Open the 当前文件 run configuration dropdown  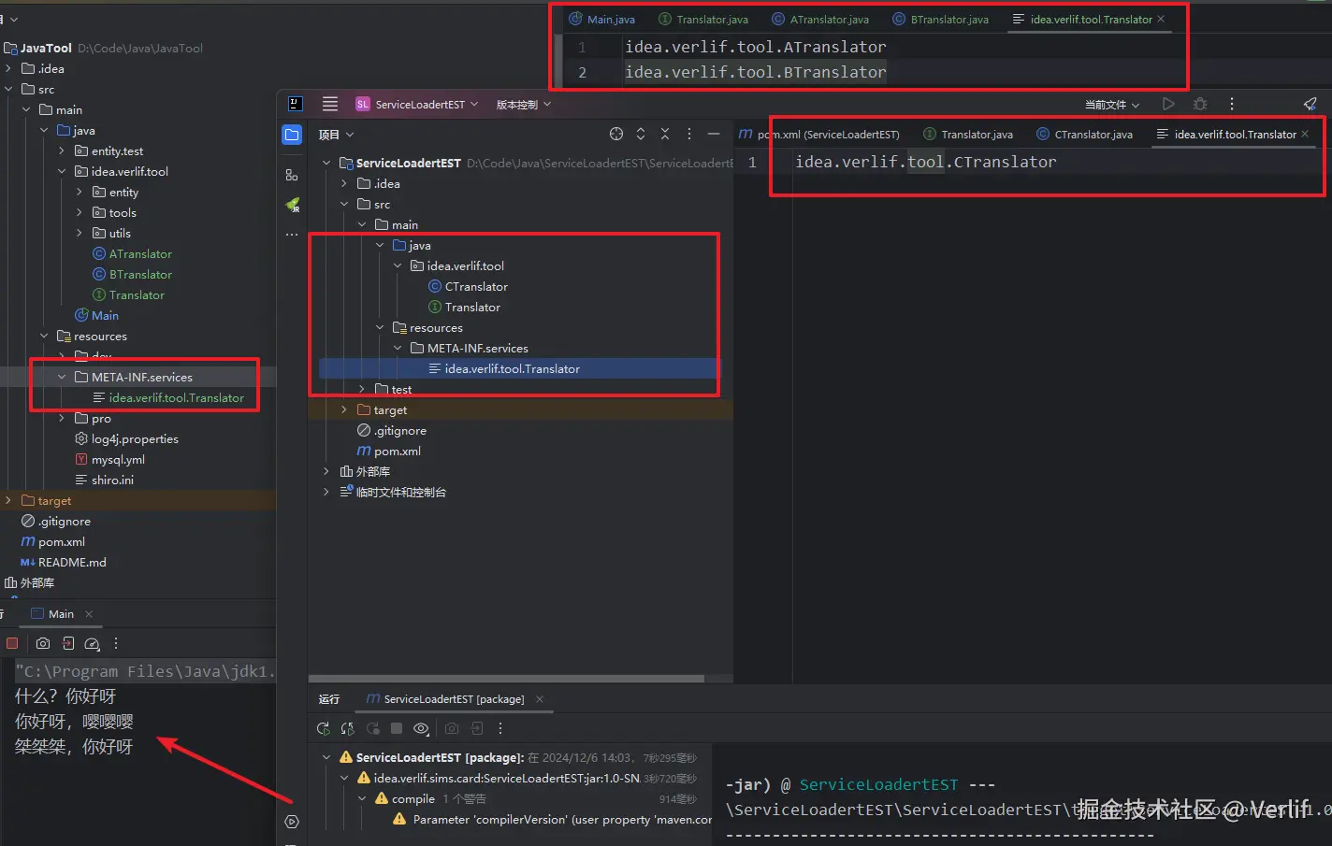click(x=1112, y=104)
